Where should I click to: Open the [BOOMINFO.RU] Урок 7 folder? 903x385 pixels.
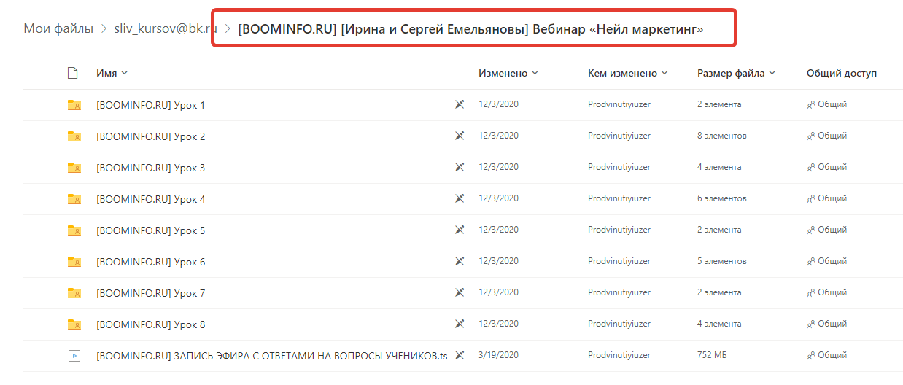[x=151, y=293]
